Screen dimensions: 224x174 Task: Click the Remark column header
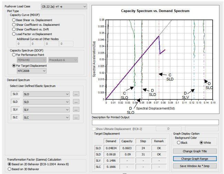point(159,141)
